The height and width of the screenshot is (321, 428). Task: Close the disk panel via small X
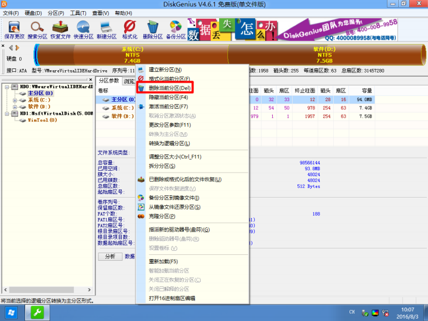coord(3,46)
